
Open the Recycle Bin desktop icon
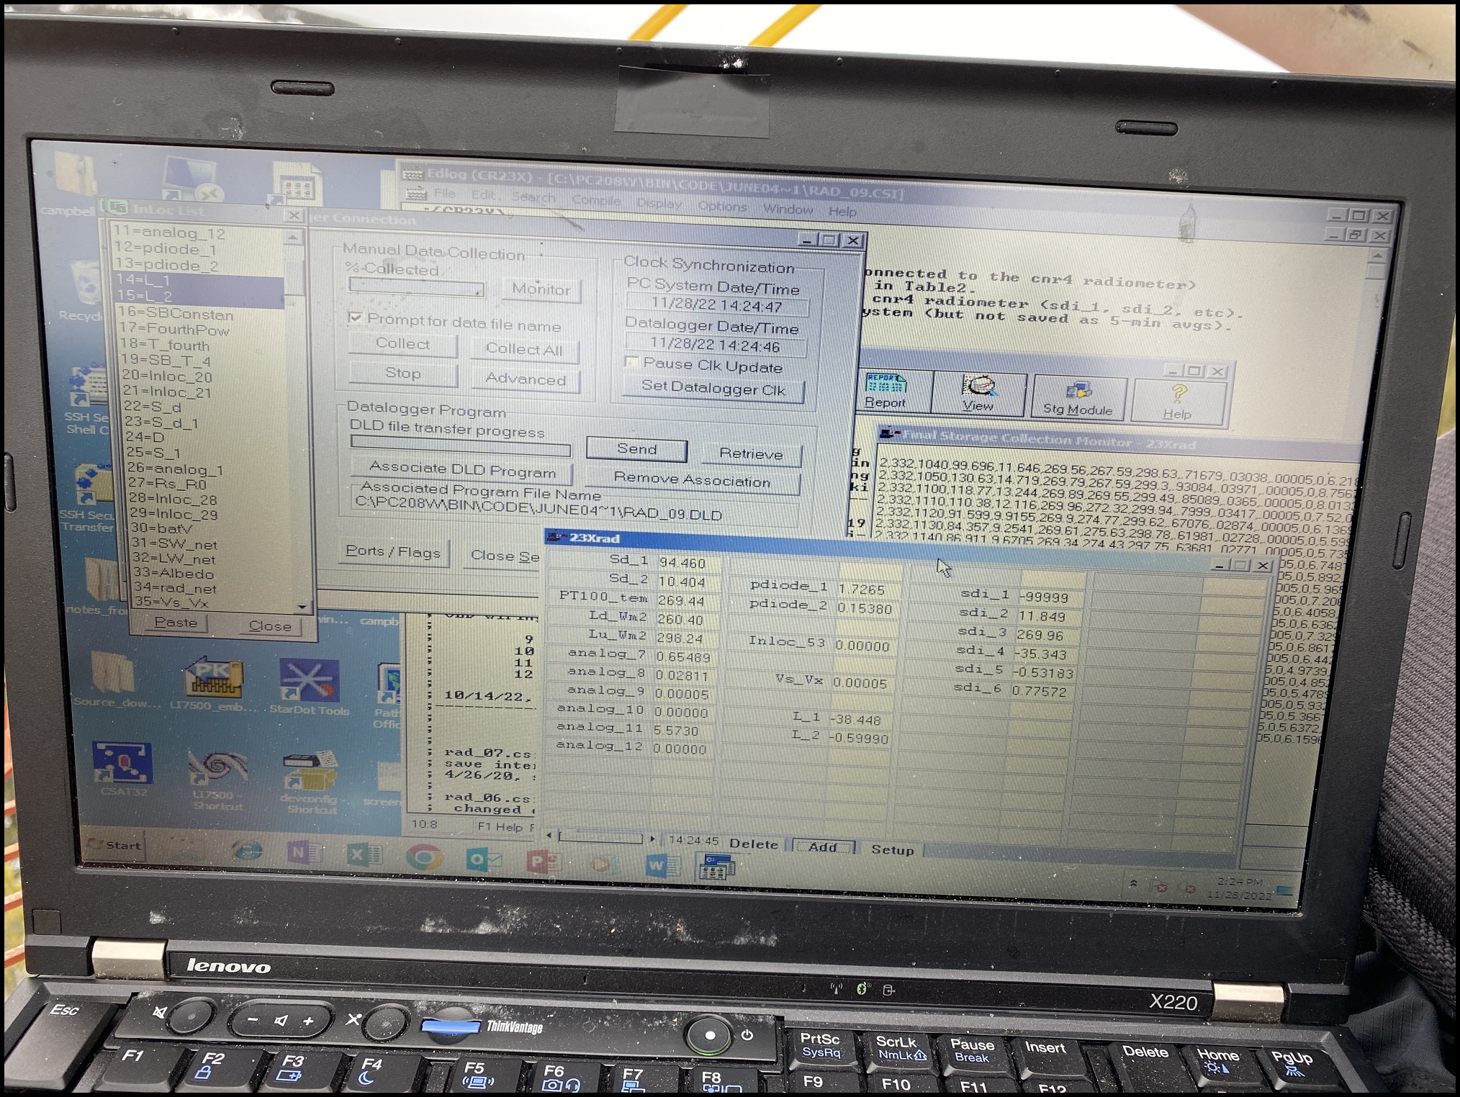[x=85, y=291]
